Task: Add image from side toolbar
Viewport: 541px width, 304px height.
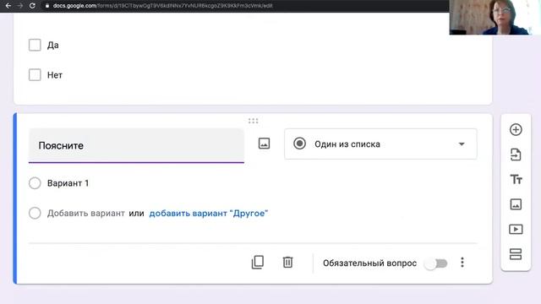Action: [x=516, y=204]
